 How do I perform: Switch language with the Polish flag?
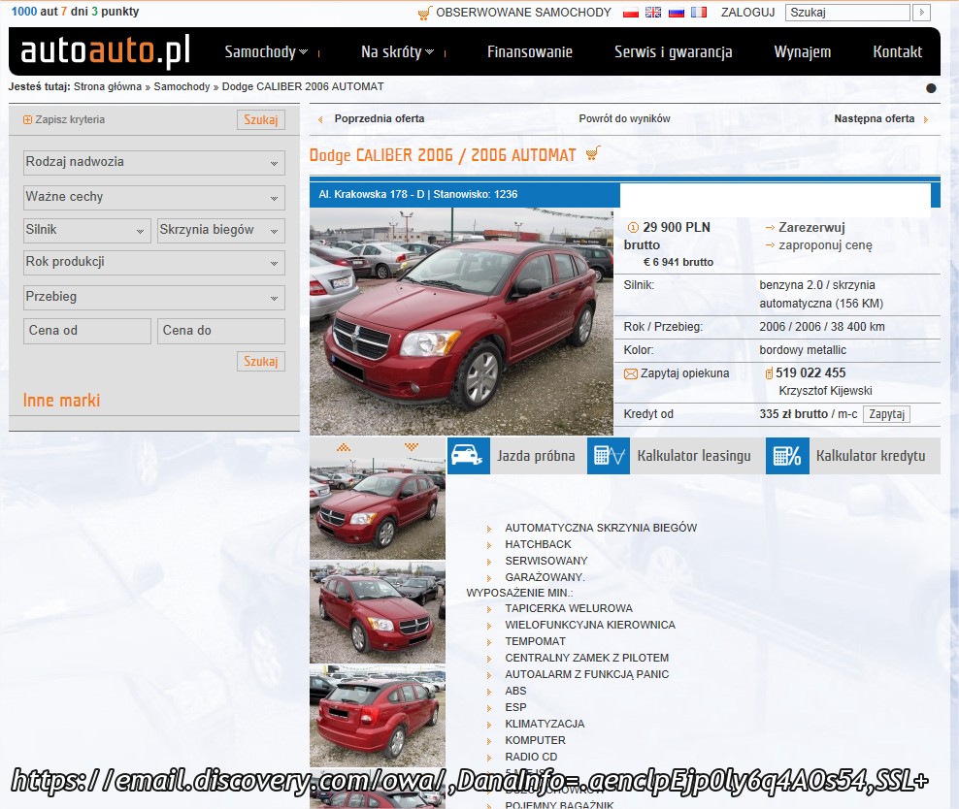click(631, 13)
